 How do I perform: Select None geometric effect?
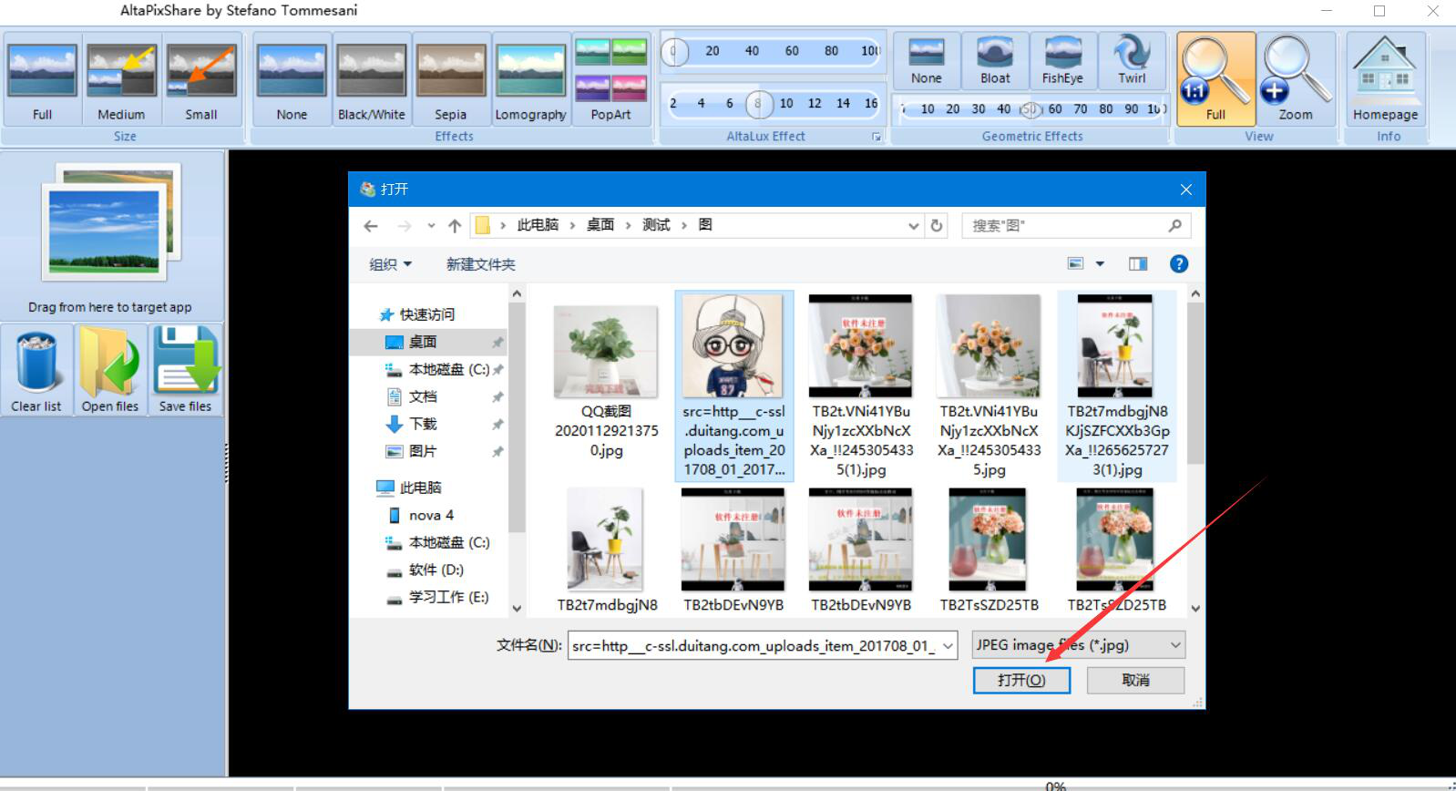(927, 61)
